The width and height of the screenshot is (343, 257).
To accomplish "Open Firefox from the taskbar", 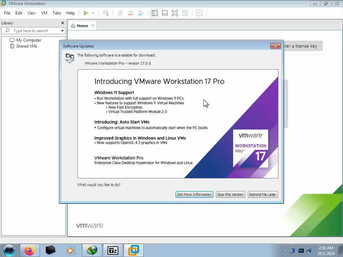I will point(30,250).
